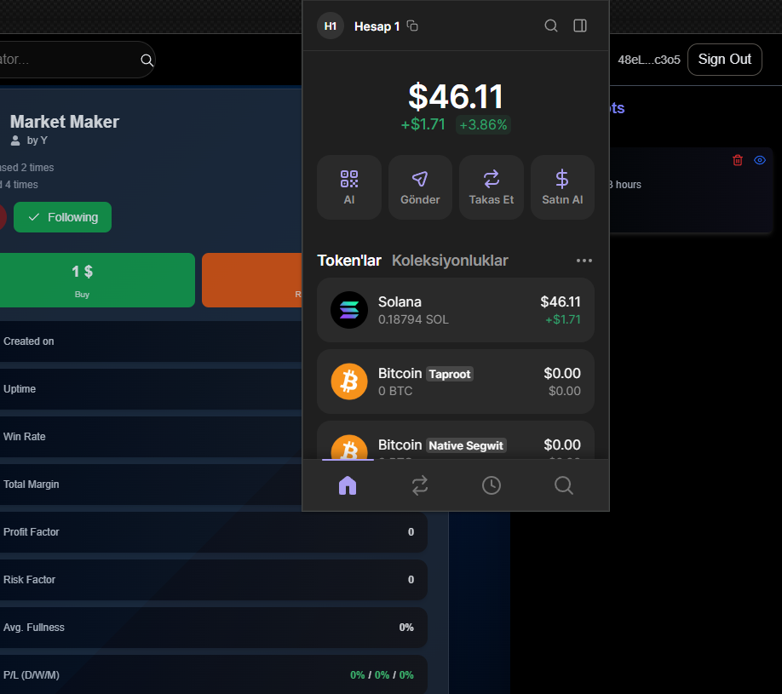Click the Profit Factor row
The height and width of the screenshot is (694, 782).
tap(213, 532)
